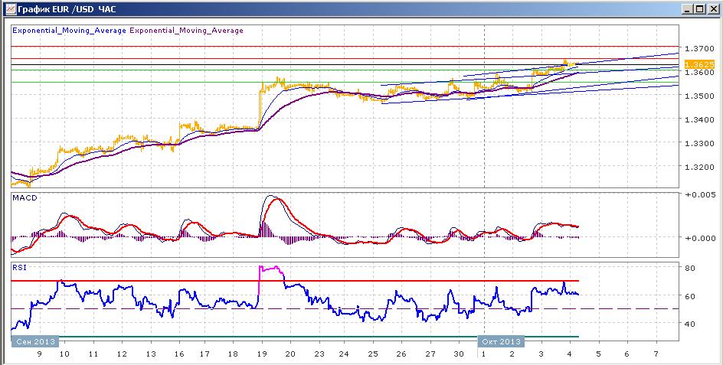723x365 pixels.
Task: Click the purple Exponential_Moving_Average legend label
Action: (186, 31)
